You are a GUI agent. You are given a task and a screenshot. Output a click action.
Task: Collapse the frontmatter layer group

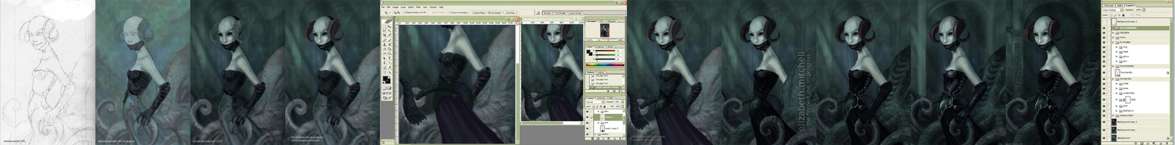(x=1113, y=42)
